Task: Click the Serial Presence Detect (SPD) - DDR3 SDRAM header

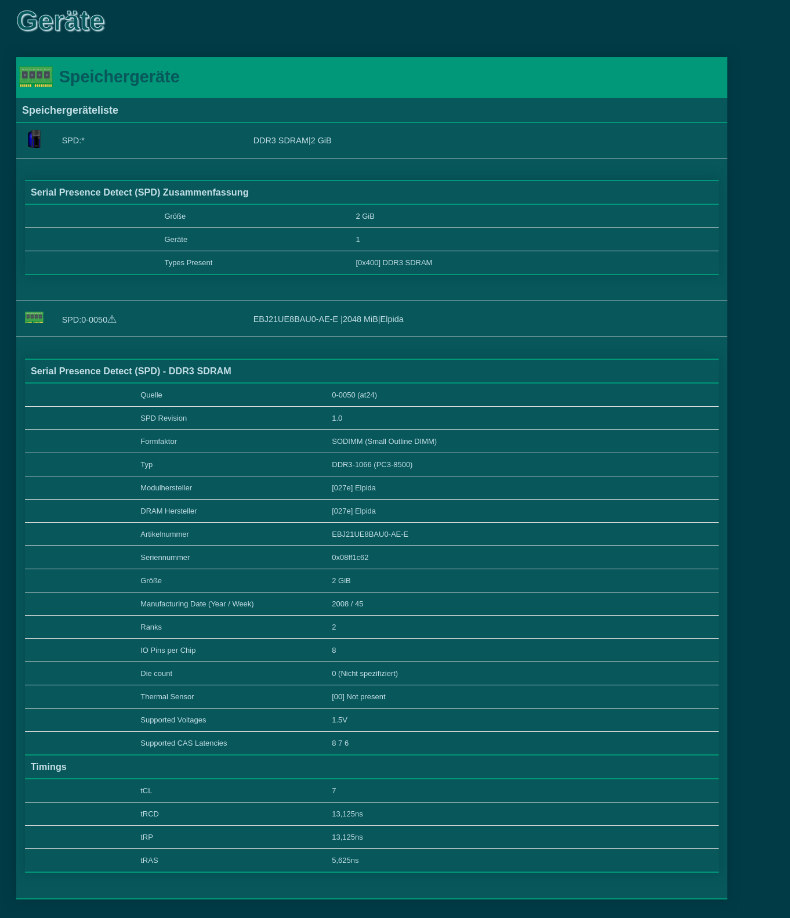Action: pos(131,371)
